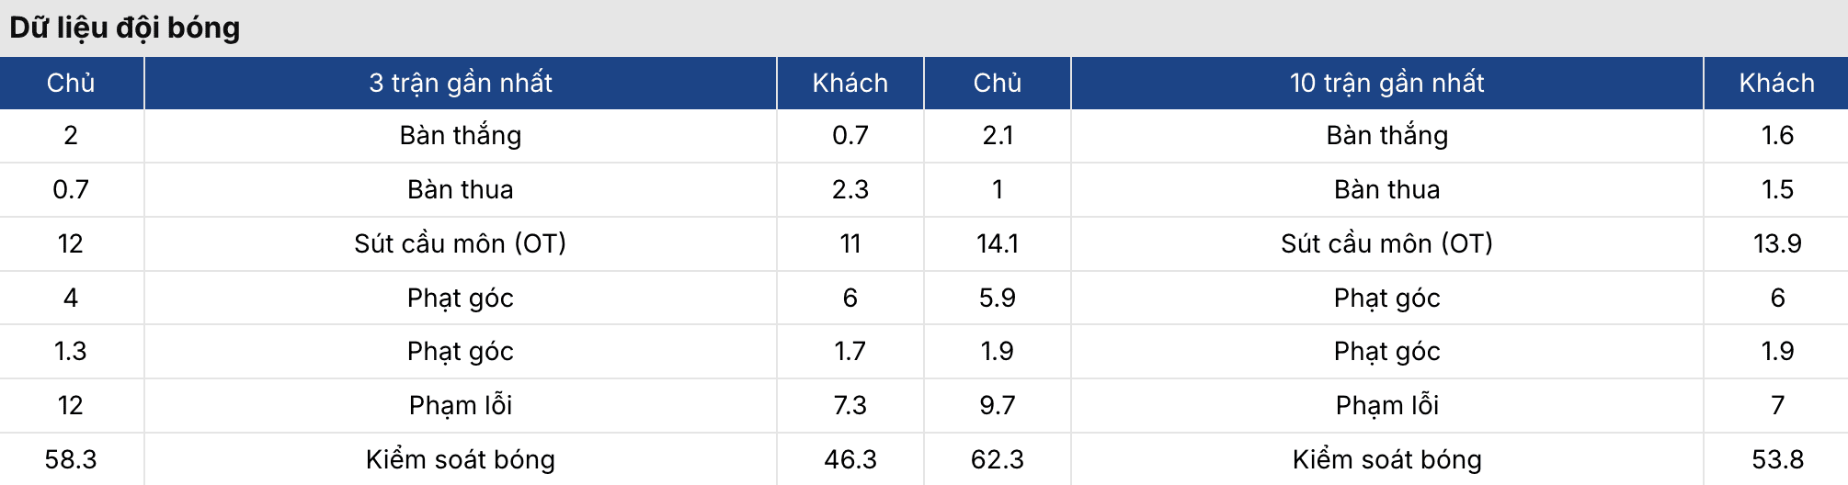
Task: Click "Sút cầu môn (OT)" in 3-match table
Action: click(x=461, y=243)
